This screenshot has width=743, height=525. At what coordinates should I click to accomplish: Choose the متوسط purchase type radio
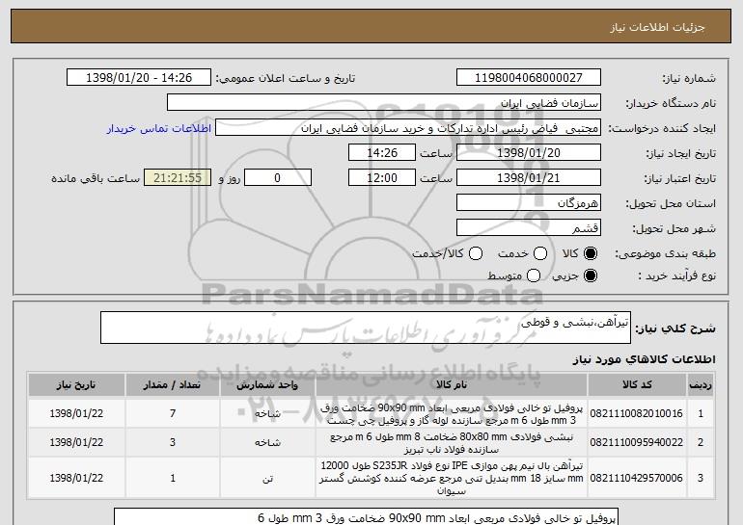click(x=534, y=276)
